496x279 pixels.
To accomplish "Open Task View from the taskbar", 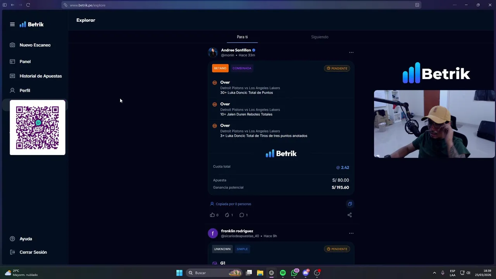I will pyautogui.click(x=249, y=273).
